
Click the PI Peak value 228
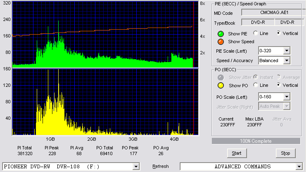[52, 153]
